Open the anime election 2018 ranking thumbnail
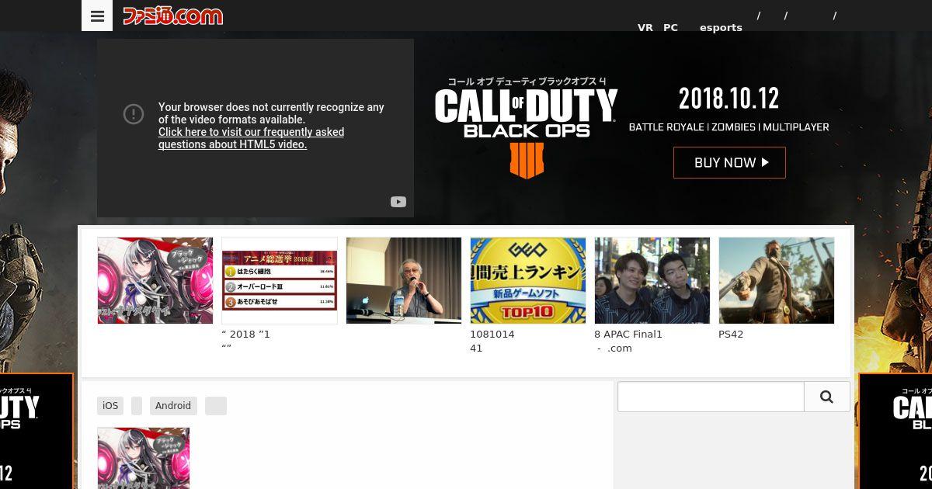The width and height of the screenshot is (932, 489). coord(280,280)
